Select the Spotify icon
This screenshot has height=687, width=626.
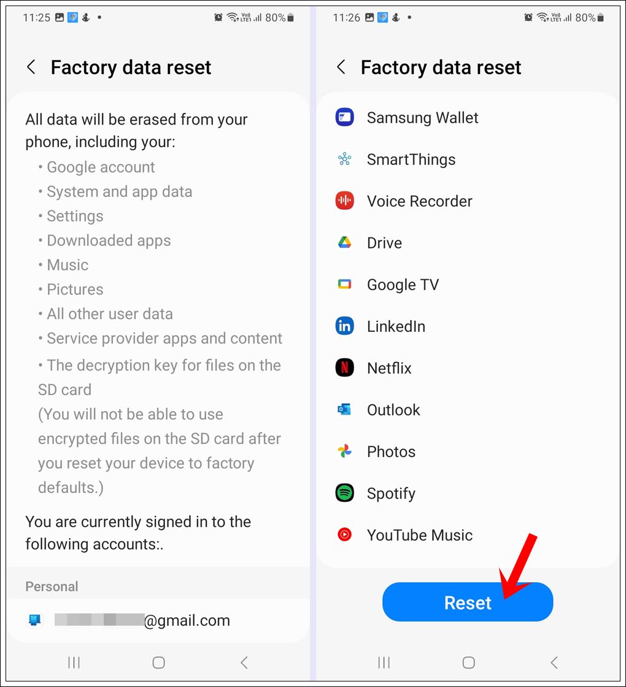[344, 493]
